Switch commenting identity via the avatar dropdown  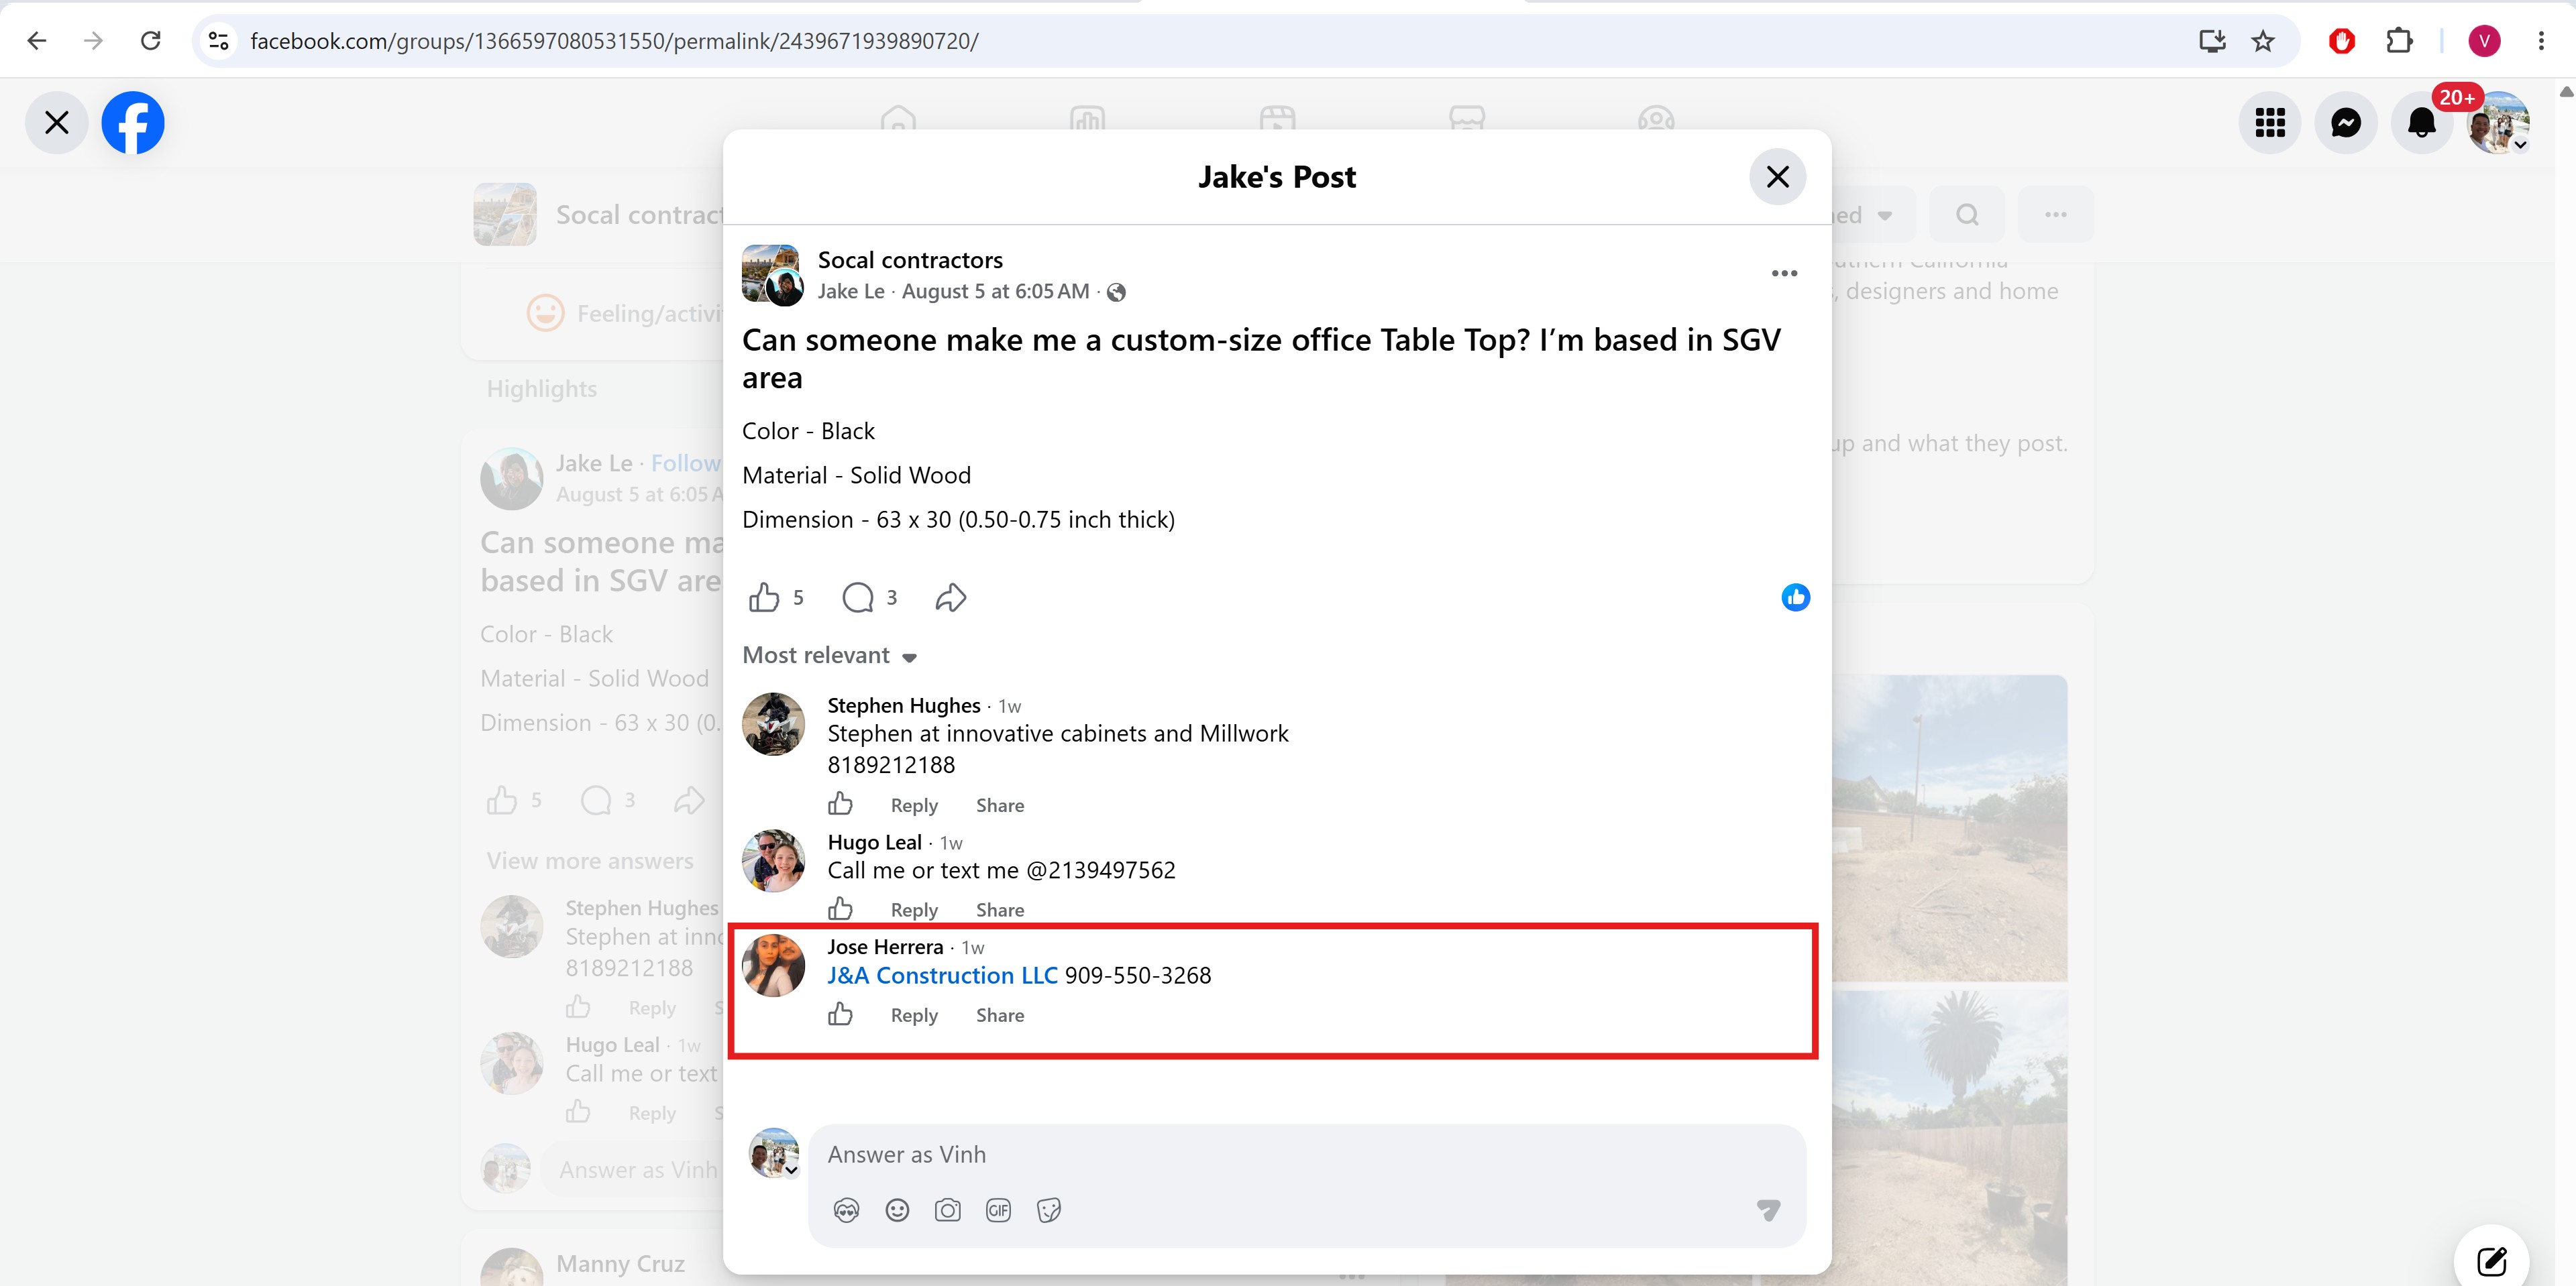point(774,1153)
